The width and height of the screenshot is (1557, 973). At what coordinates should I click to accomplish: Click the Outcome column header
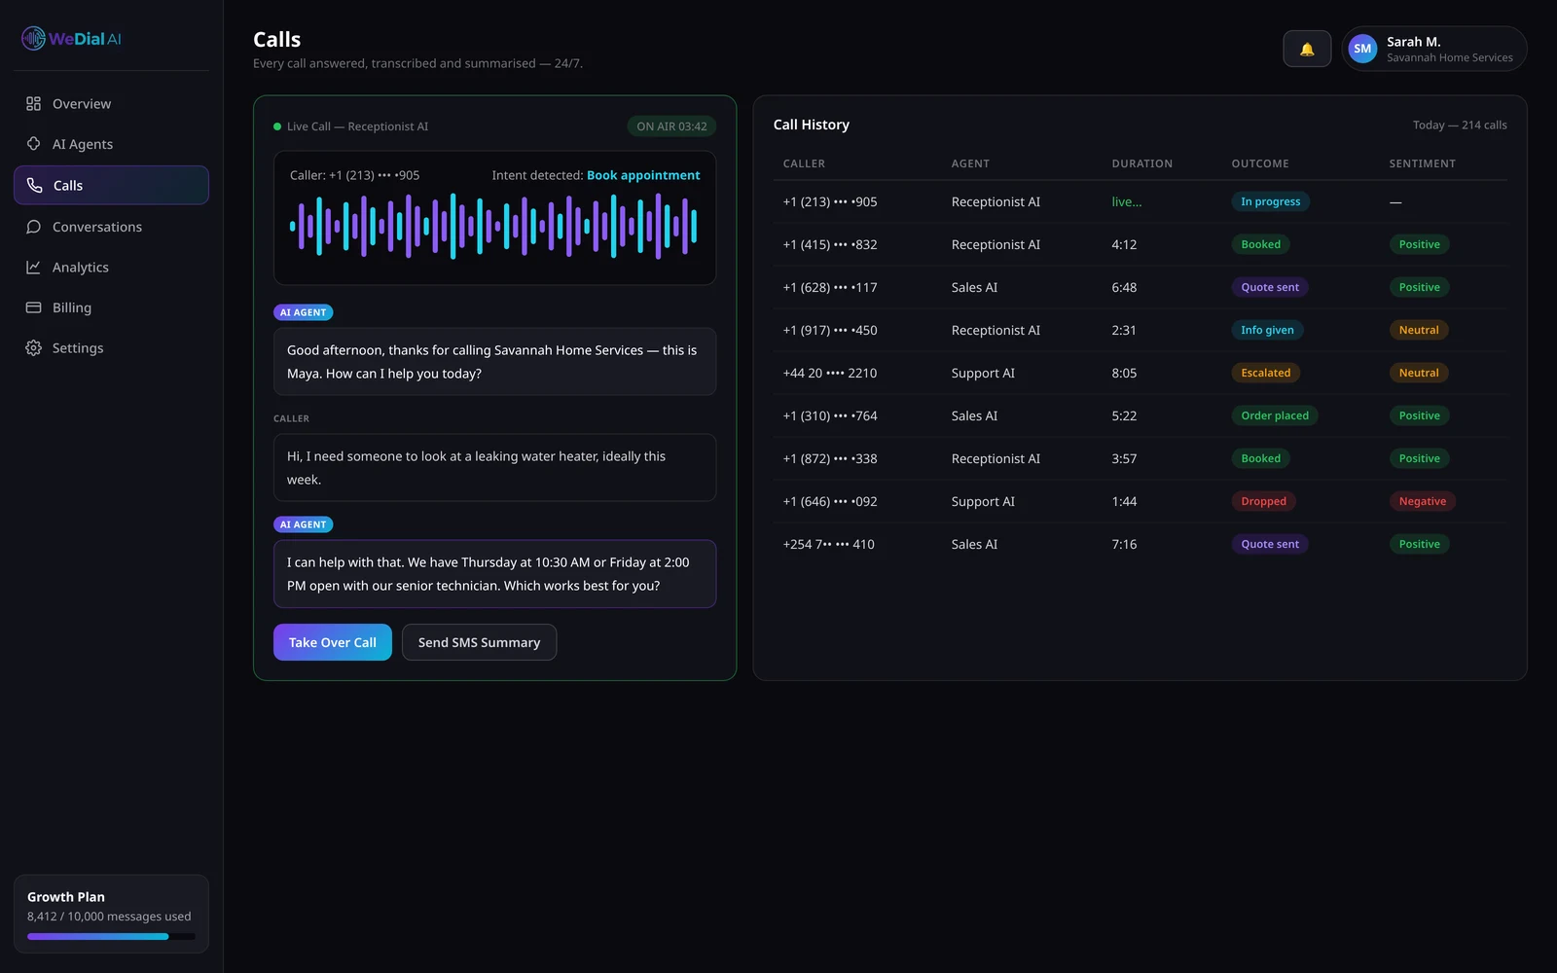point(1259,163)
